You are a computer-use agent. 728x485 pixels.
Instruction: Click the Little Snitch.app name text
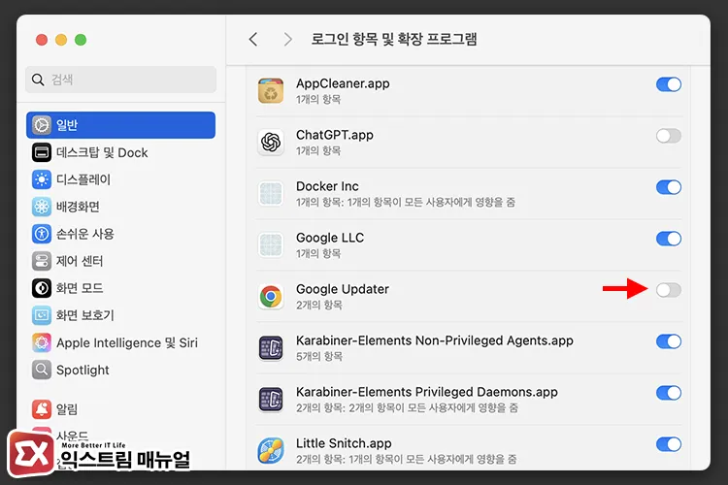click(344, 443)
